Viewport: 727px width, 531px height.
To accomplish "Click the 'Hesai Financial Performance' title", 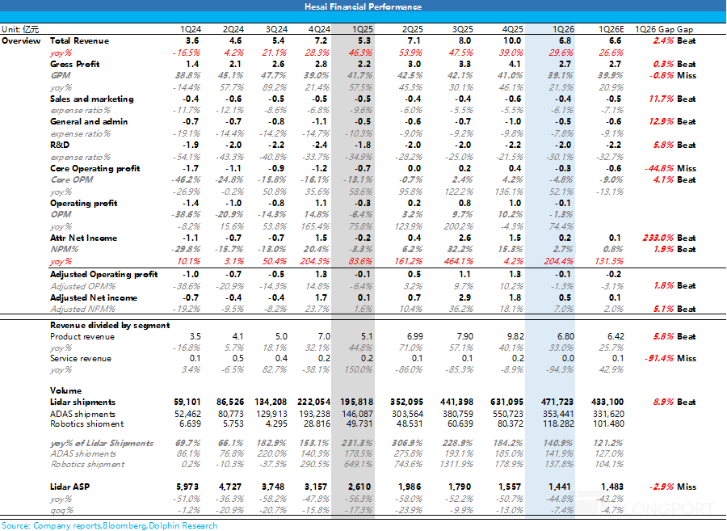I will click(363, 6).
